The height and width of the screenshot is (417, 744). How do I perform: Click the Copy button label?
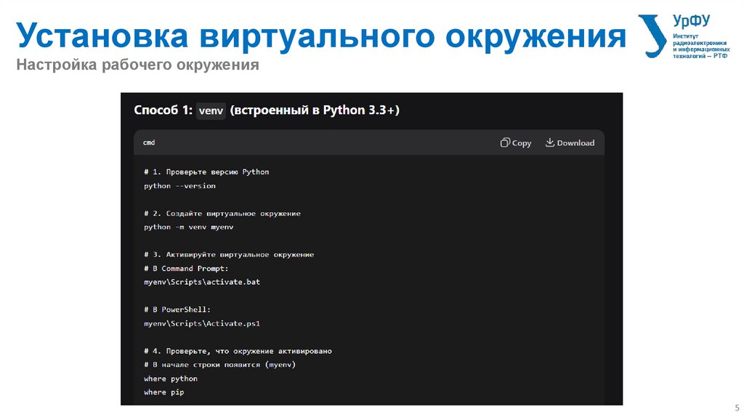[522, 143]
